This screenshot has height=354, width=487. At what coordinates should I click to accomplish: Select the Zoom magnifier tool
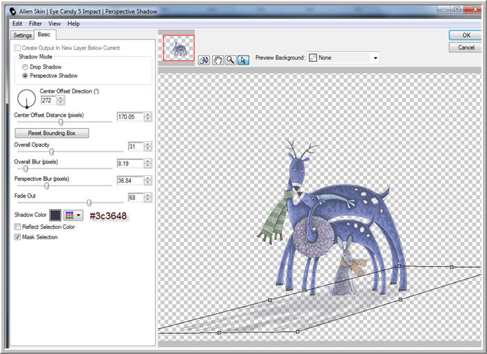pyautogui.click(x=231, y=60)
